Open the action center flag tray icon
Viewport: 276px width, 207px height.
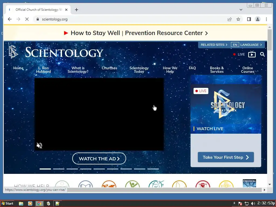(240, 204)
